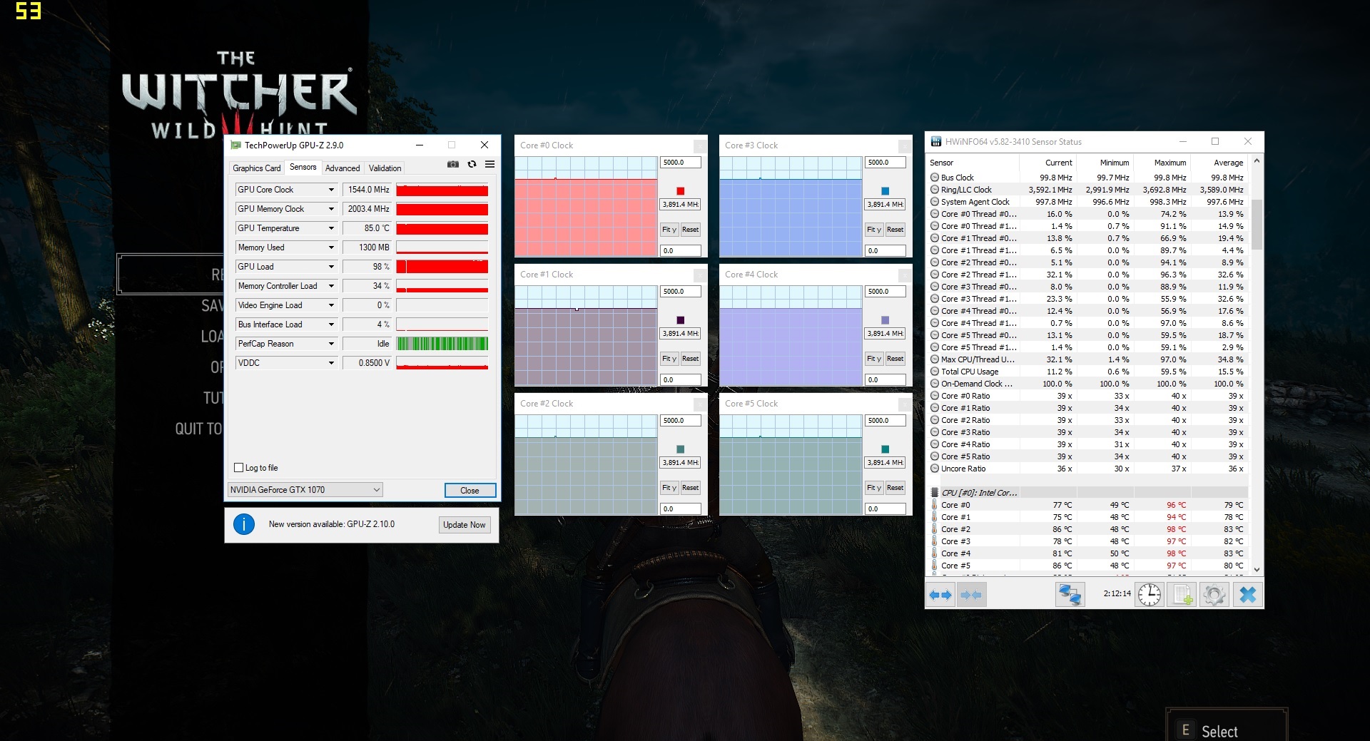Open the Advanced tab in GPU-Z

coord(342,168)
